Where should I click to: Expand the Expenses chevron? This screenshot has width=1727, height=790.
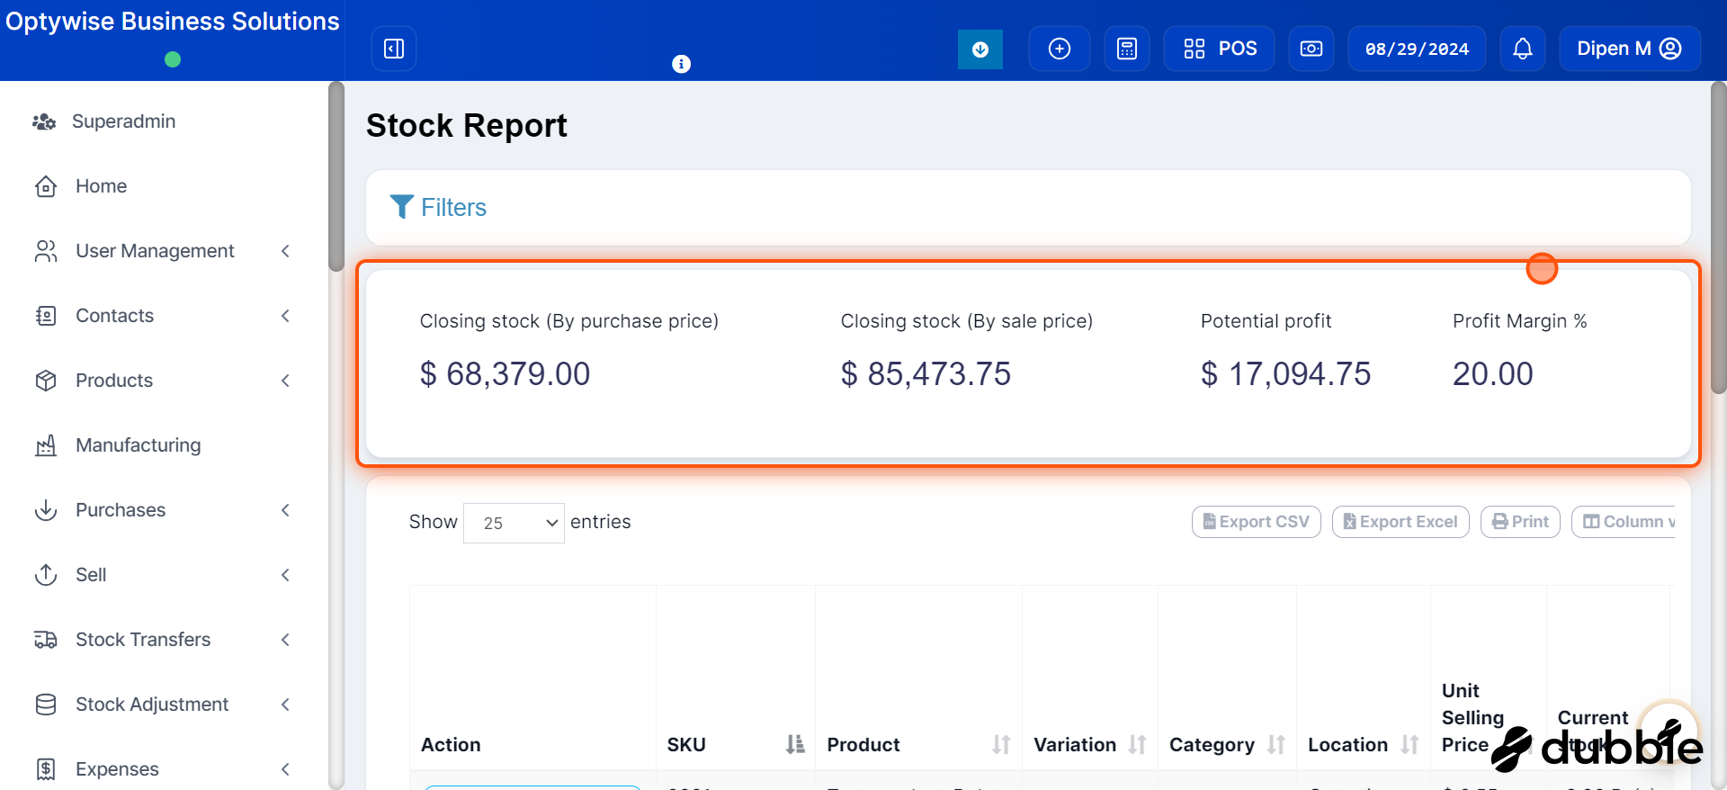pyautogui.click(x=285, y=769)
